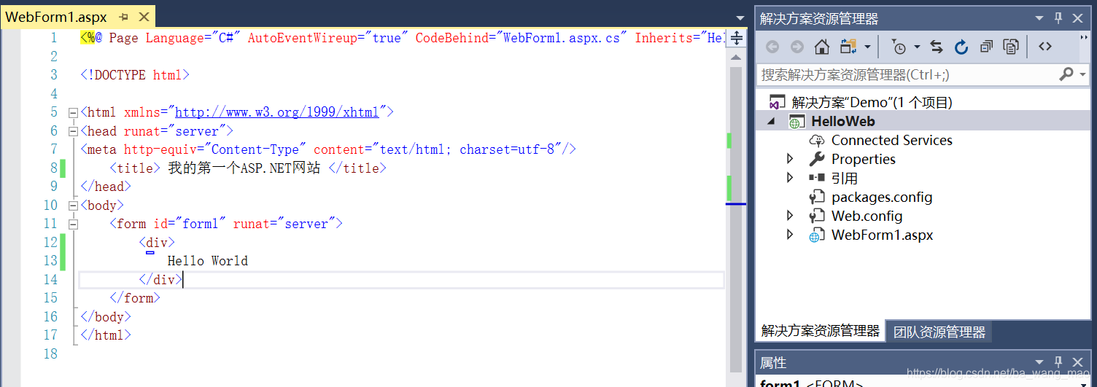This screenshot has width=1097, height=387.
Task: Auto-hide the Solution Explorer panel with the pin
Action: click(1059, 18)
